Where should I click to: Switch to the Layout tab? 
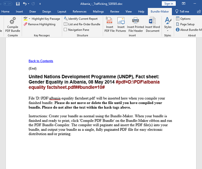coord(62,11)
